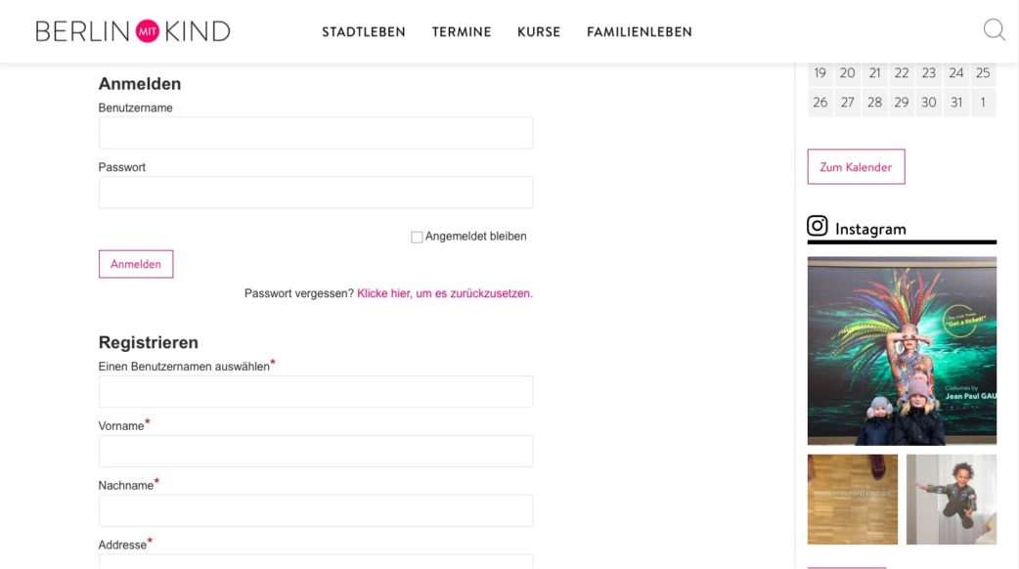Submit the Anmelden button
This screenshot has width=1019, height=569.
click(136, 264)
